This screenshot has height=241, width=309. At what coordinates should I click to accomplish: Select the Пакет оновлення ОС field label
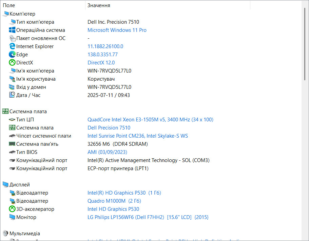tap(41, 38)
